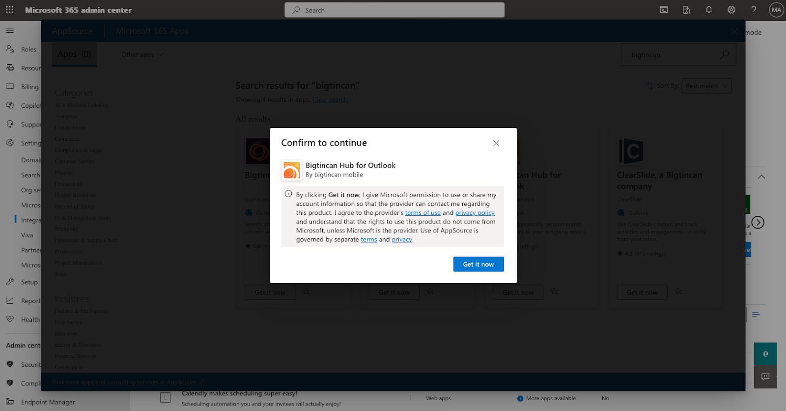Open the provider's privacy policy link
This screenshot has height=411, width=786.
(x=475, y=213)
